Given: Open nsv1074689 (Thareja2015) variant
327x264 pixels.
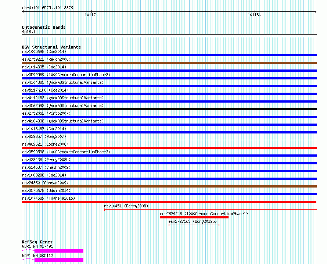Looking at the screenshot, I should pyautogui.click(x=48, y=198).
